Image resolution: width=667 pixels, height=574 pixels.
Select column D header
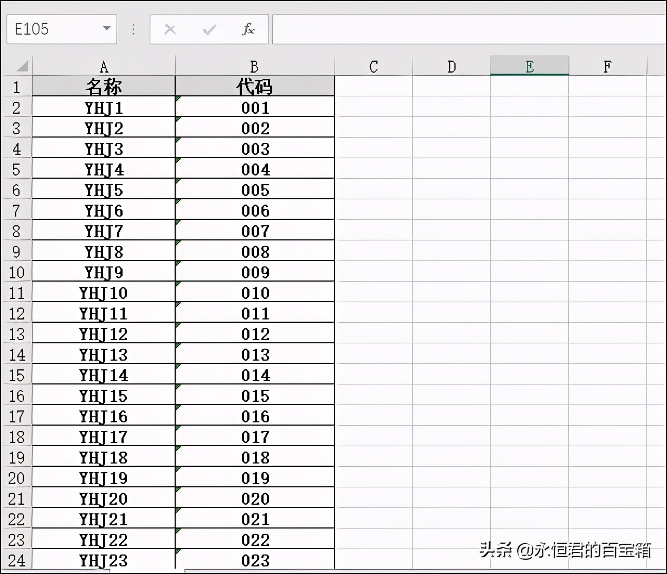452,66
